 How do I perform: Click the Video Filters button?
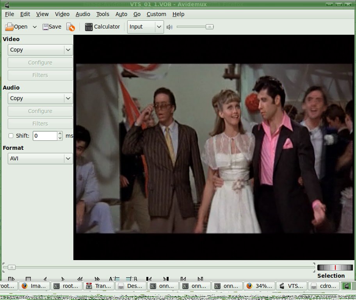point(40,75)
